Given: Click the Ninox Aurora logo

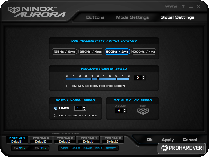Looking at the screenshot, I should [x=37, y=12].
